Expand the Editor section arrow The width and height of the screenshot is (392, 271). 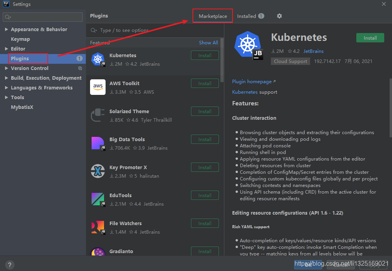coord(6,49)
